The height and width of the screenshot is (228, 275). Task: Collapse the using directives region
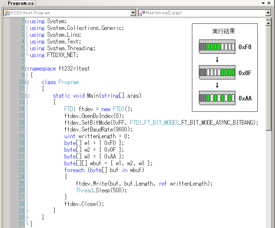tap(27, 21)
